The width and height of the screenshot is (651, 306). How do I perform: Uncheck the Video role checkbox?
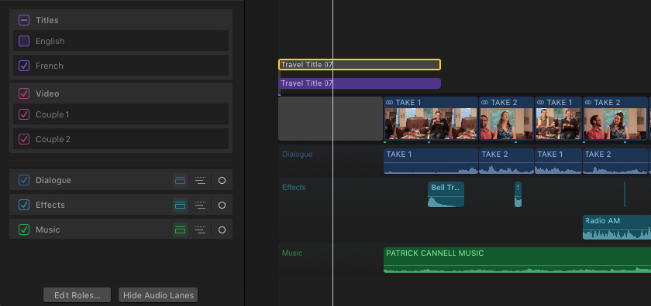point(24,93)
